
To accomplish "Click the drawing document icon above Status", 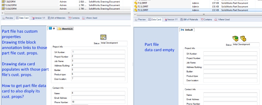I will click(103, 37).
